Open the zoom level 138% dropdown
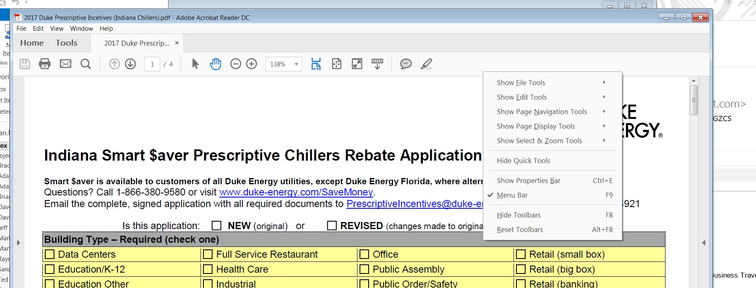Screen dimensions: 756x288 pos(296,64)
